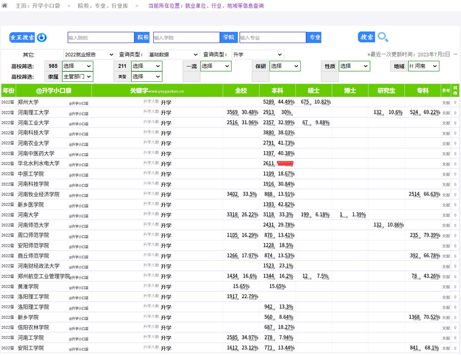Open the 隶属 主管部门 dropdown
The image size is (461, 355).
click(78, 76)
